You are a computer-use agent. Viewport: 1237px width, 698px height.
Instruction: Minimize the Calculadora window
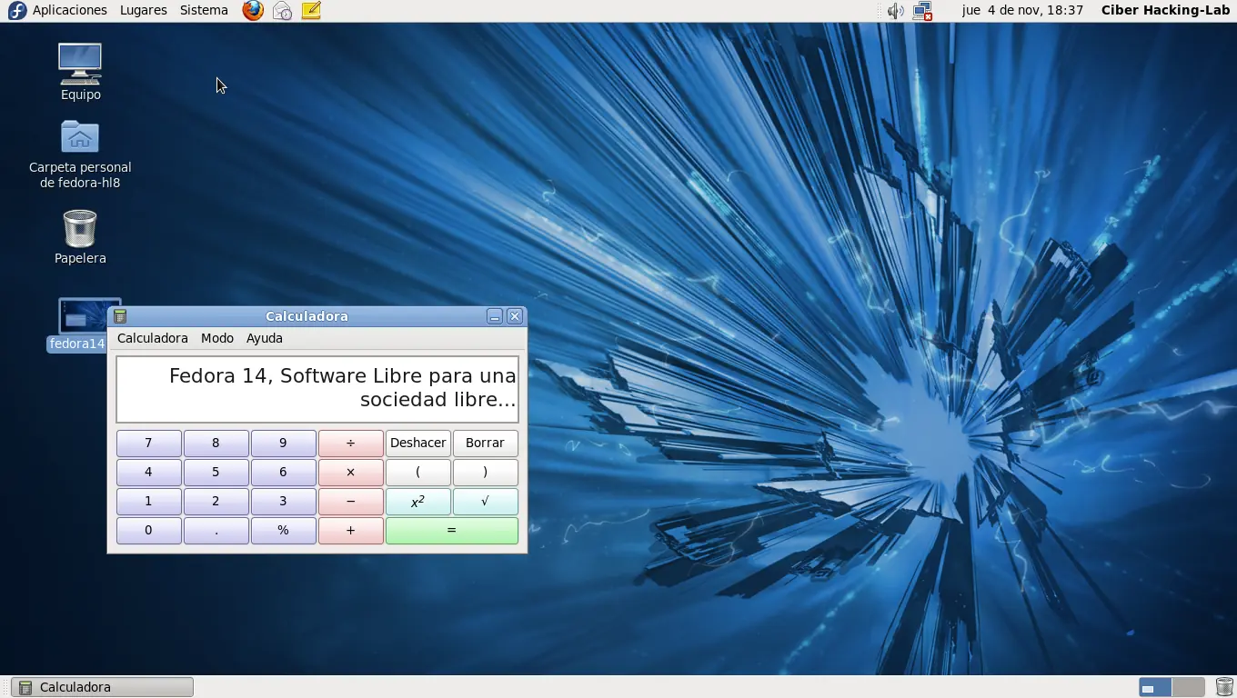click(495, 316)
